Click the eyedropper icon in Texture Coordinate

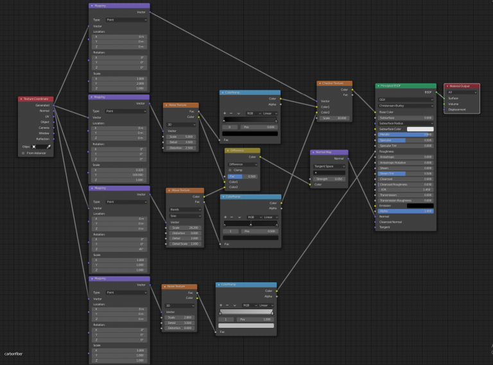point(48,146)
